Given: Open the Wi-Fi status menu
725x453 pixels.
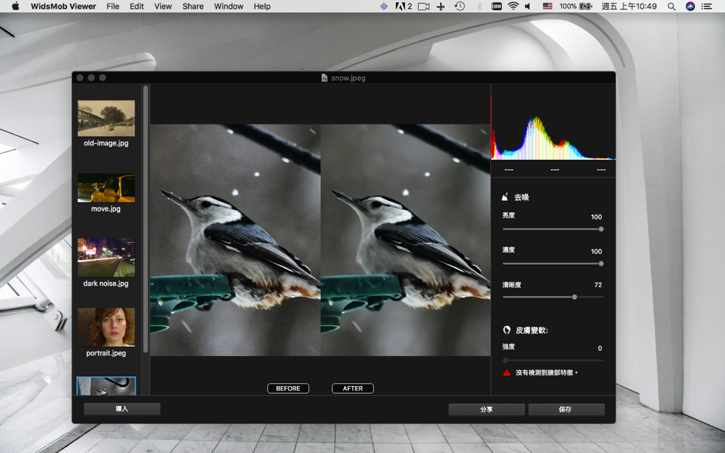Looking at the screenshot, I should pyautogui.click(x=513, y=6).
